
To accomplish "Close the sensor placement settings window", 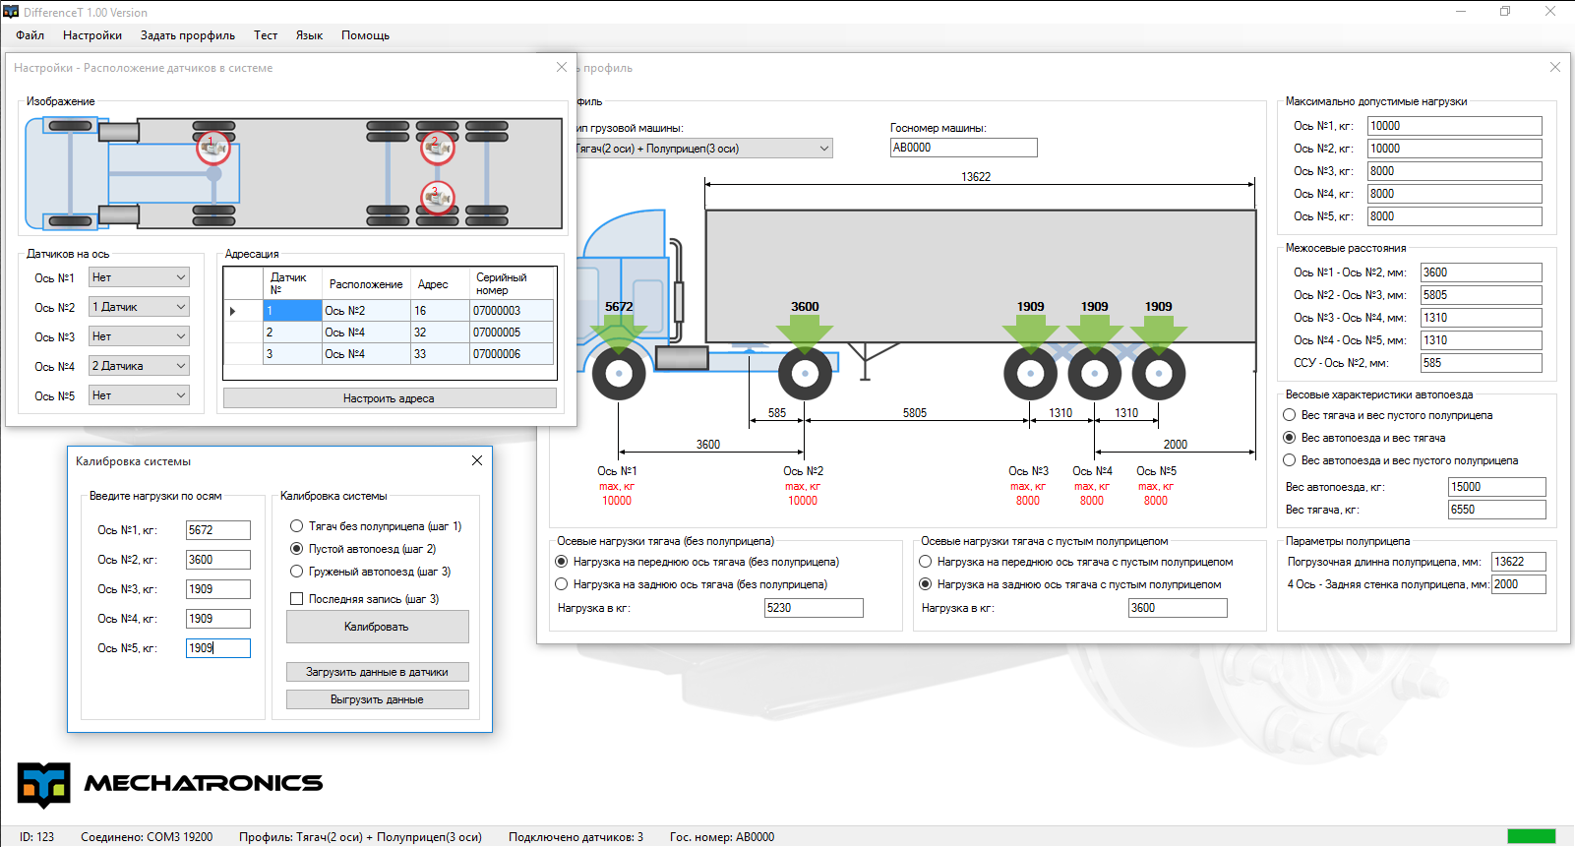I will coord(562,67).
